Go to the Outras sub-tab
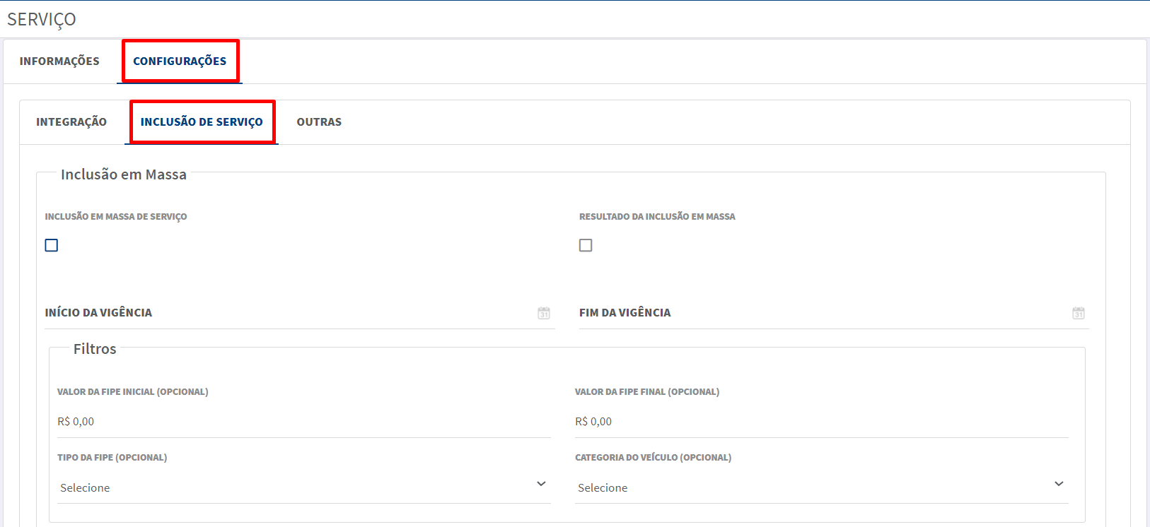Screen dimensions: 1150x527 319,122
